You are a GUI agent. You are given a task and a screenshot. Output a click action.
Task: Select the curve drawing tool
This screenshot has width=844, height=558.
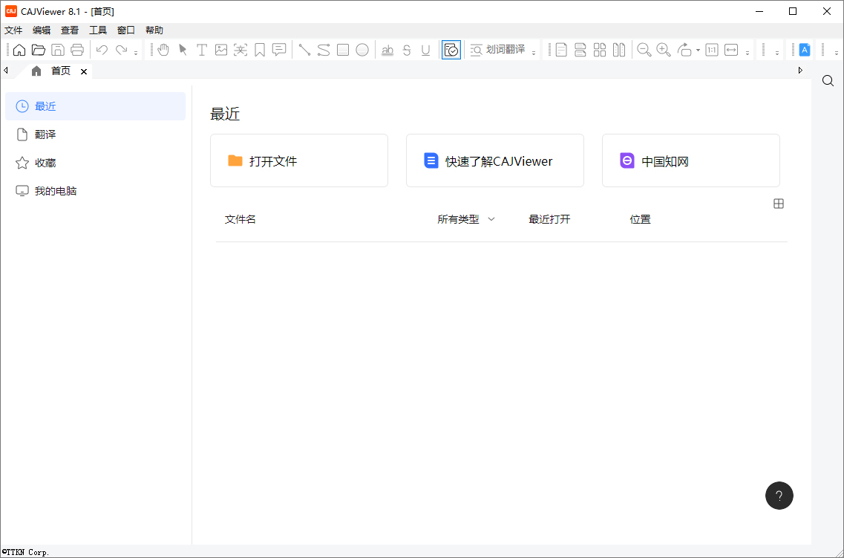(x=324, y=50)
